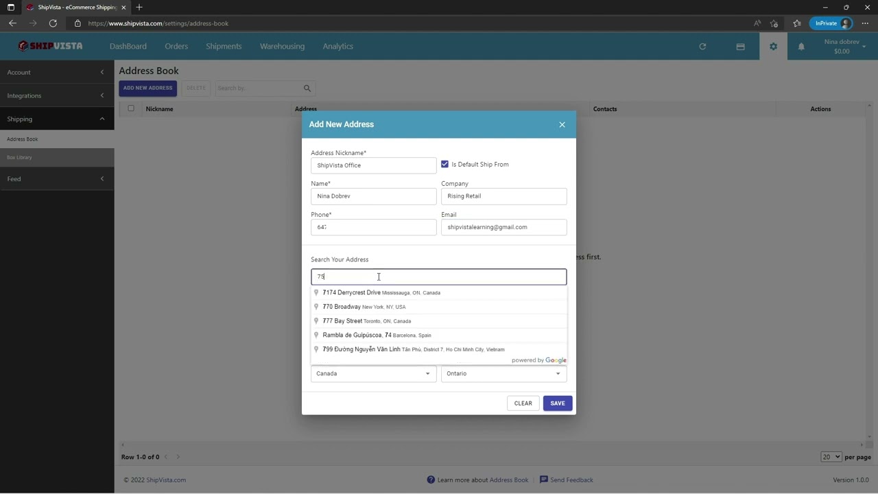
Task: Choose 799 Đường Nguyễn Văn Linh suggestion
Action: pos(439,349)
